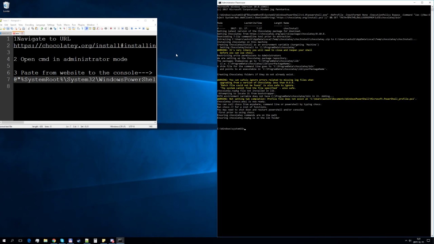Open Skype from the taskbar
This screenshot has height=244, width=434.
coord(62,241)
